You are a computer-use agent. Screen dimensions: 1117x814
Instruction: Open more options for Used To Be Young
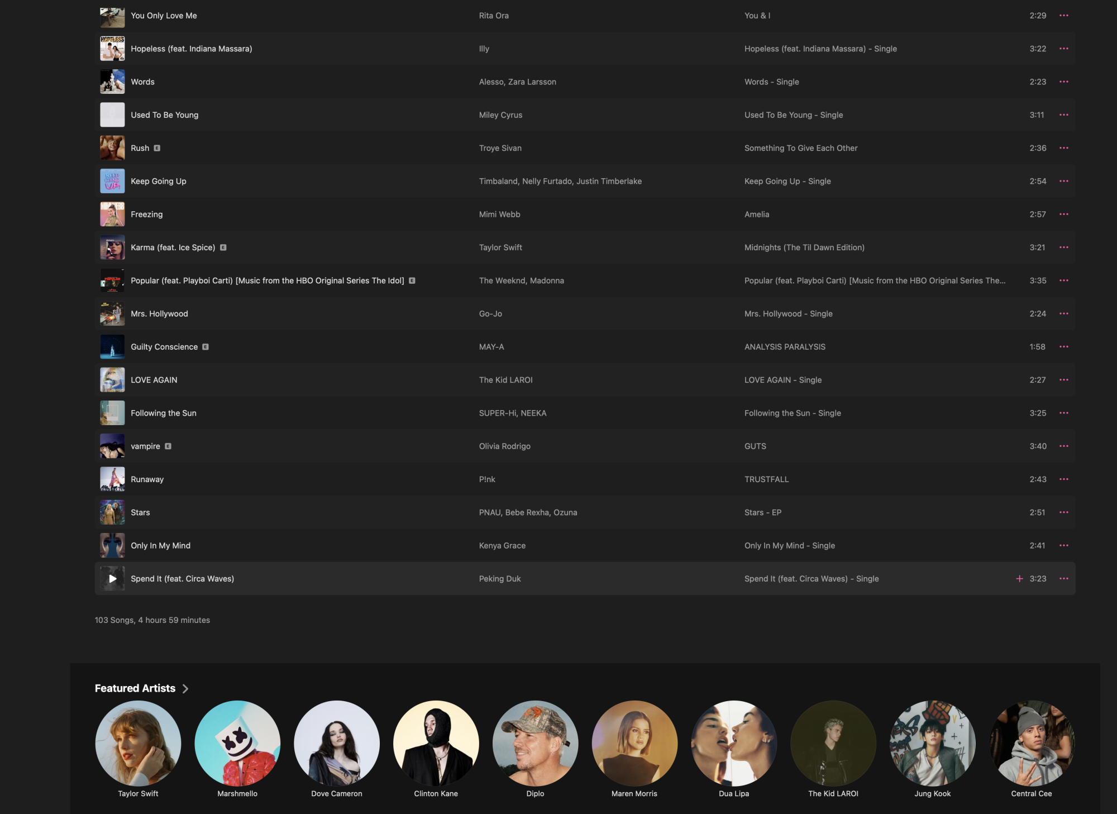click(1063, 115)
